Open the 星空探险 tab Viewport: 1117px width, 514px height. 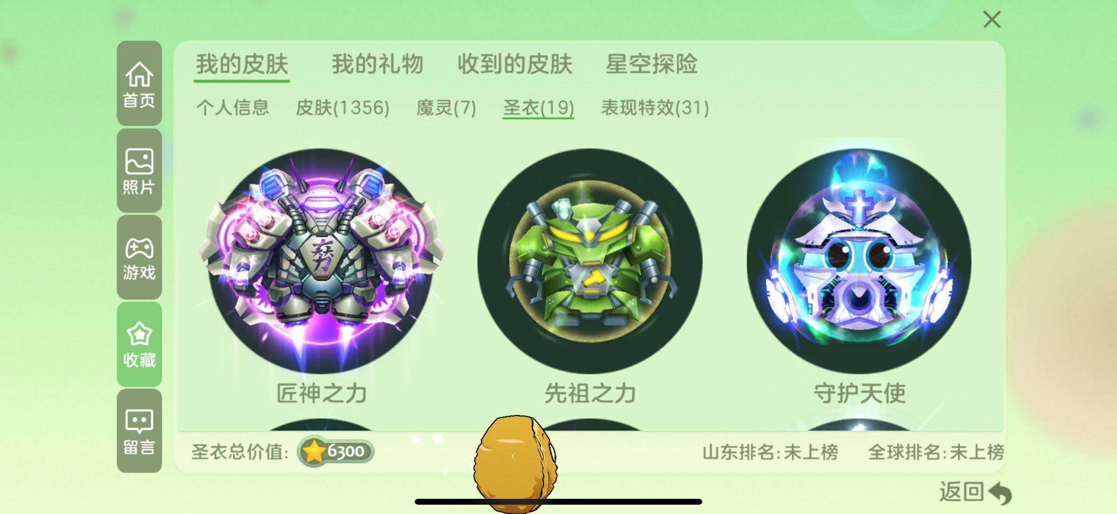[651, 64]
